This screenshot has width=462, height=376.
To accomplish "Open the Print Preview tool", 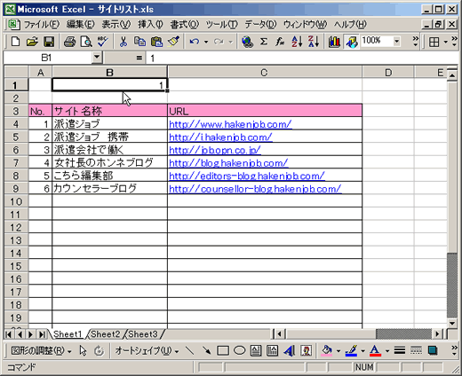I will (86, 42).
